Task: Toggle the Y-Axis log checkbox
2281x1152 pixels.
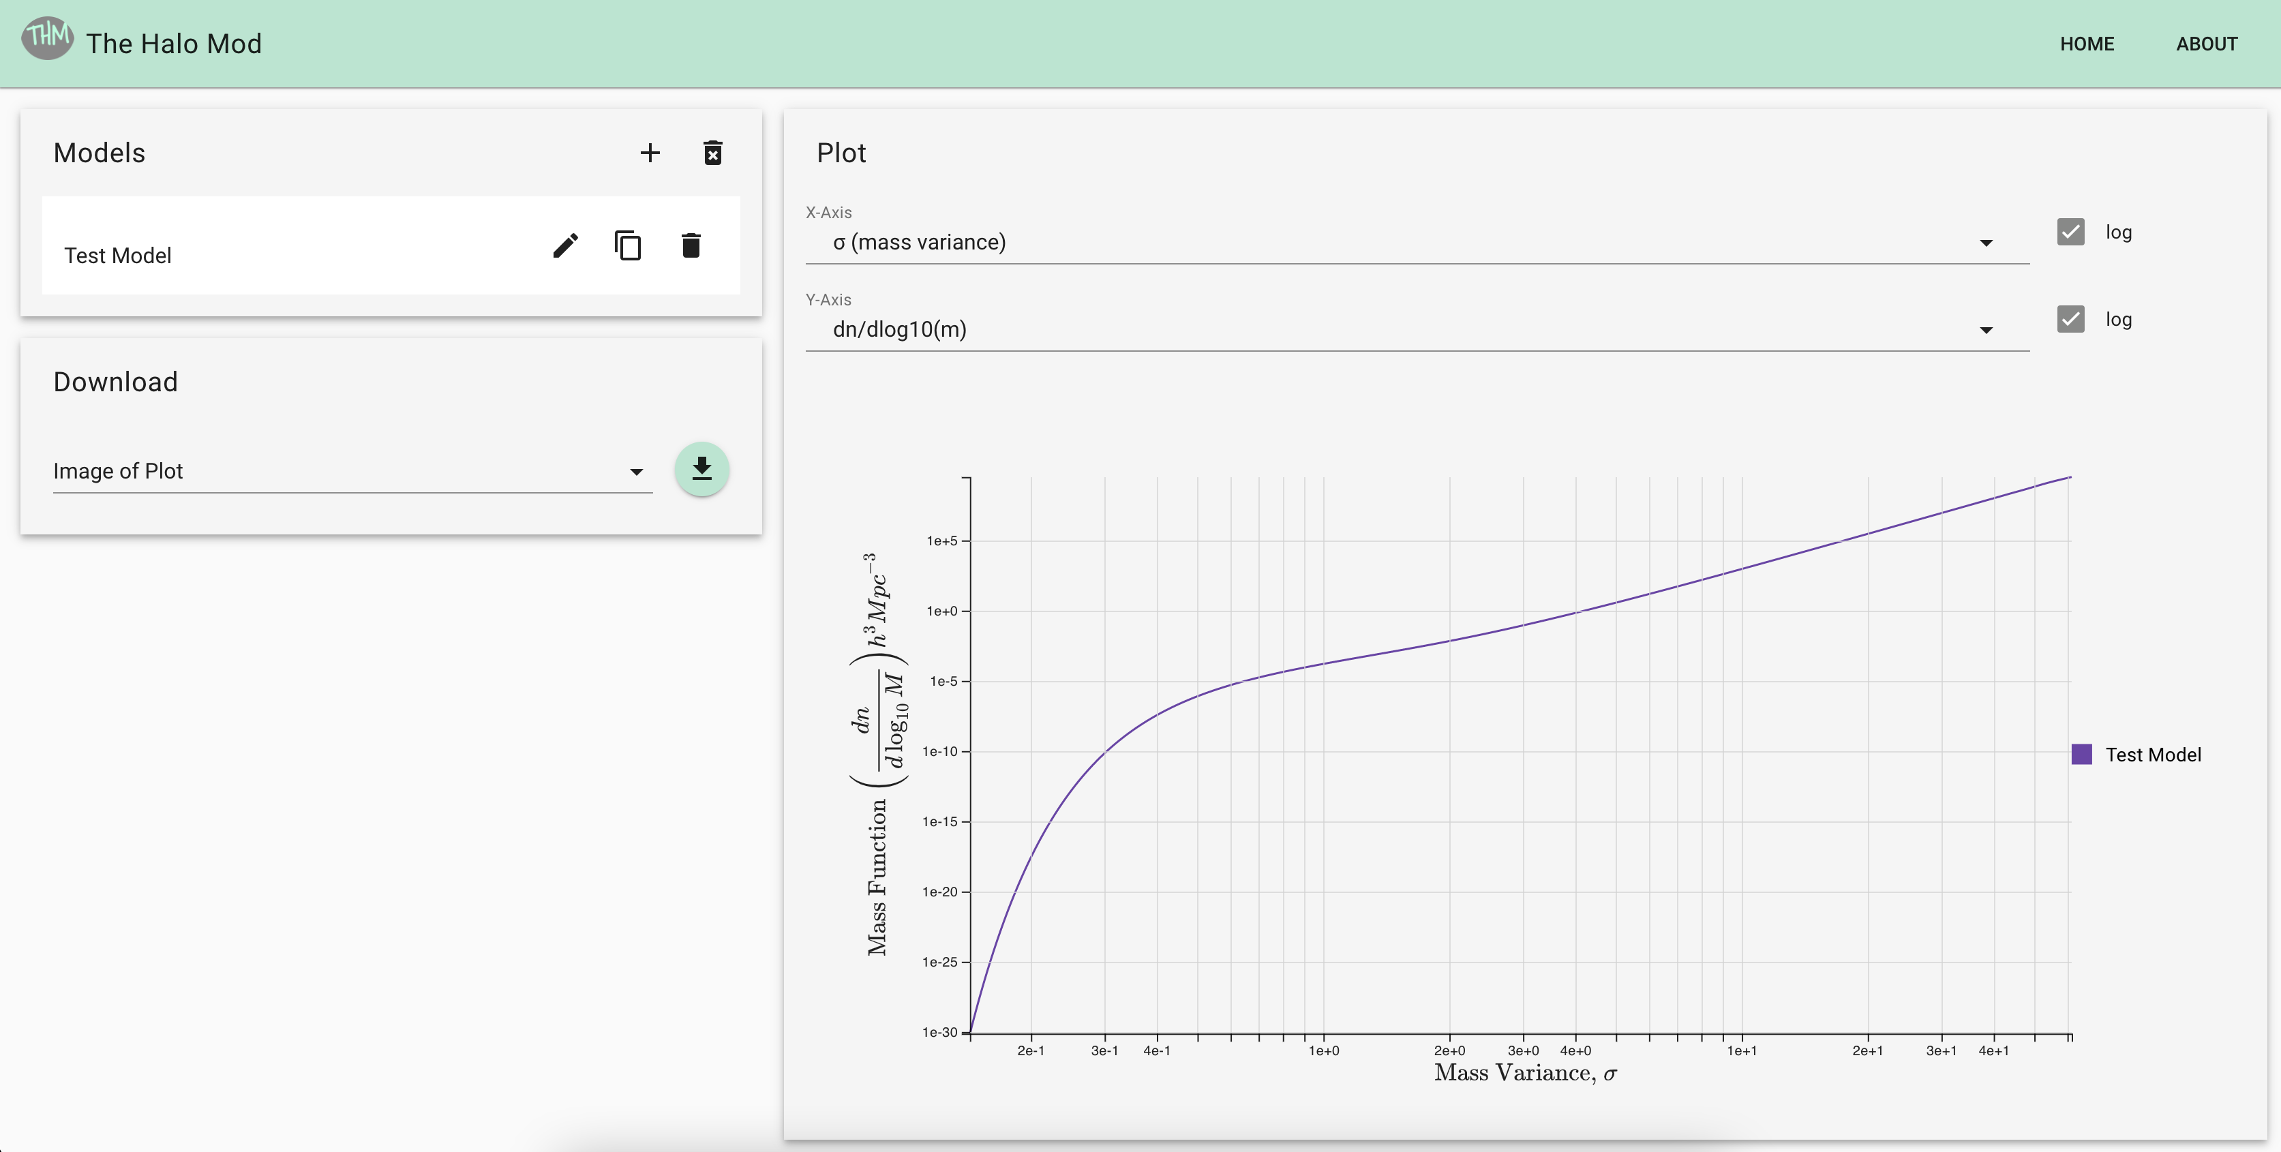Action: 2070,319
